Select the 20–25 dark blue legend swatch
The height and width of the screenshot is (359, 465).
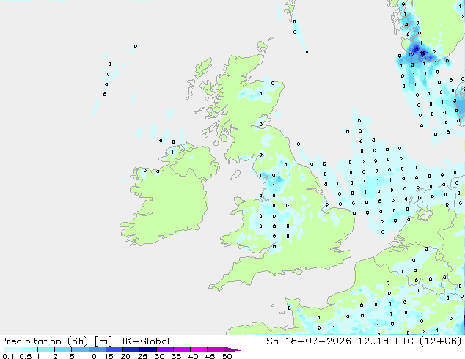click(x=131, y=349)
